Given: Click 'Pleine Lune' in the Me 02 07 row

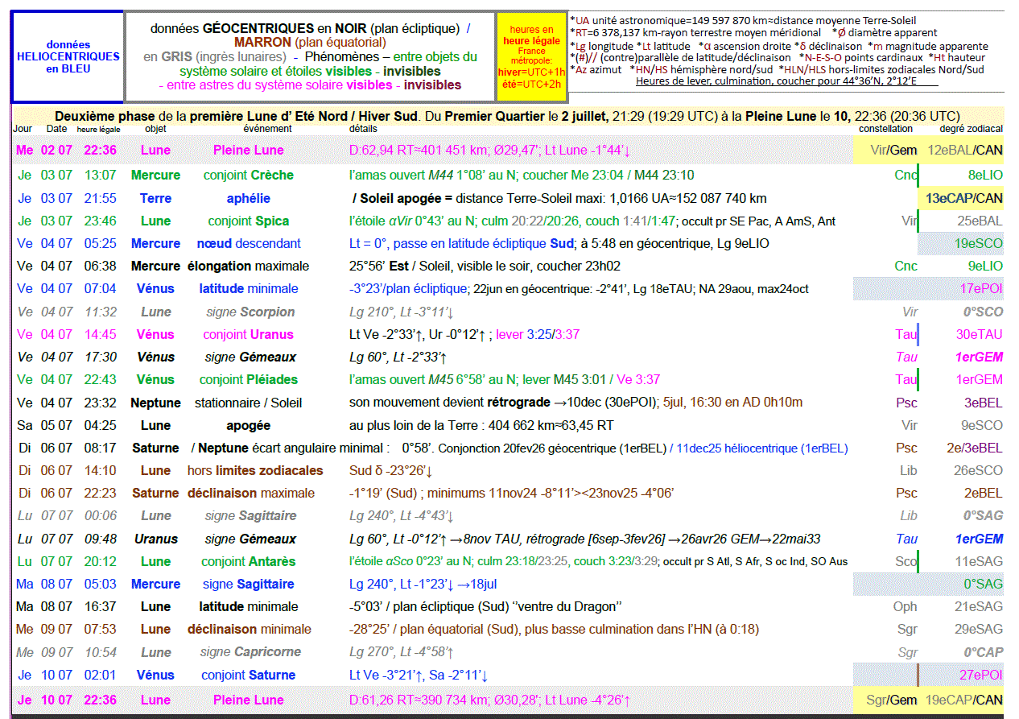Looking at the screenshot, I should 248,150.
